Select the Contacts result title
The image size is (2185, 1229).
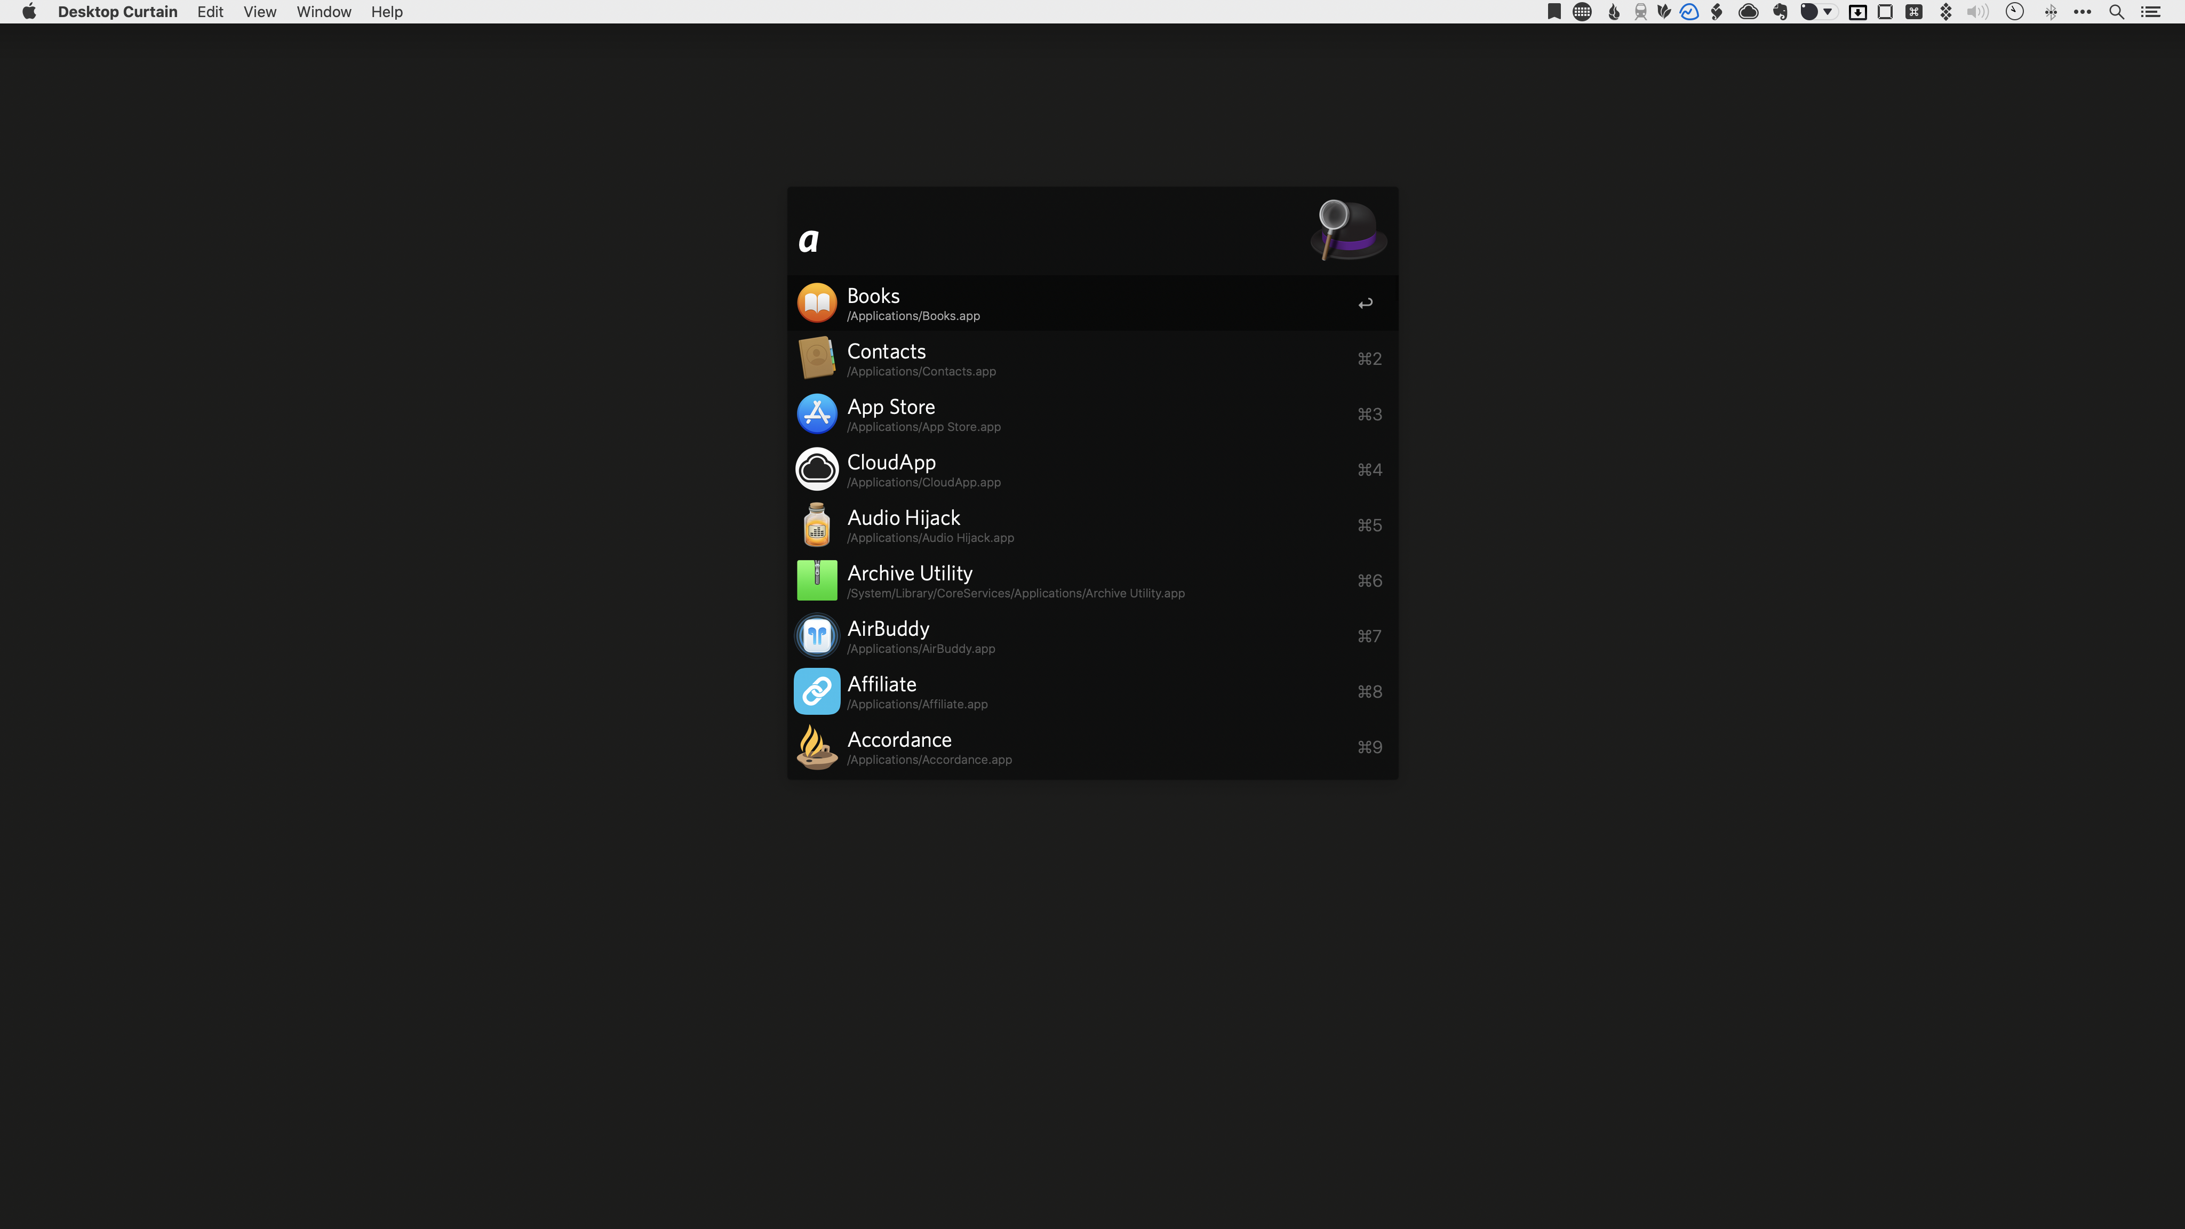pos(887,351)
